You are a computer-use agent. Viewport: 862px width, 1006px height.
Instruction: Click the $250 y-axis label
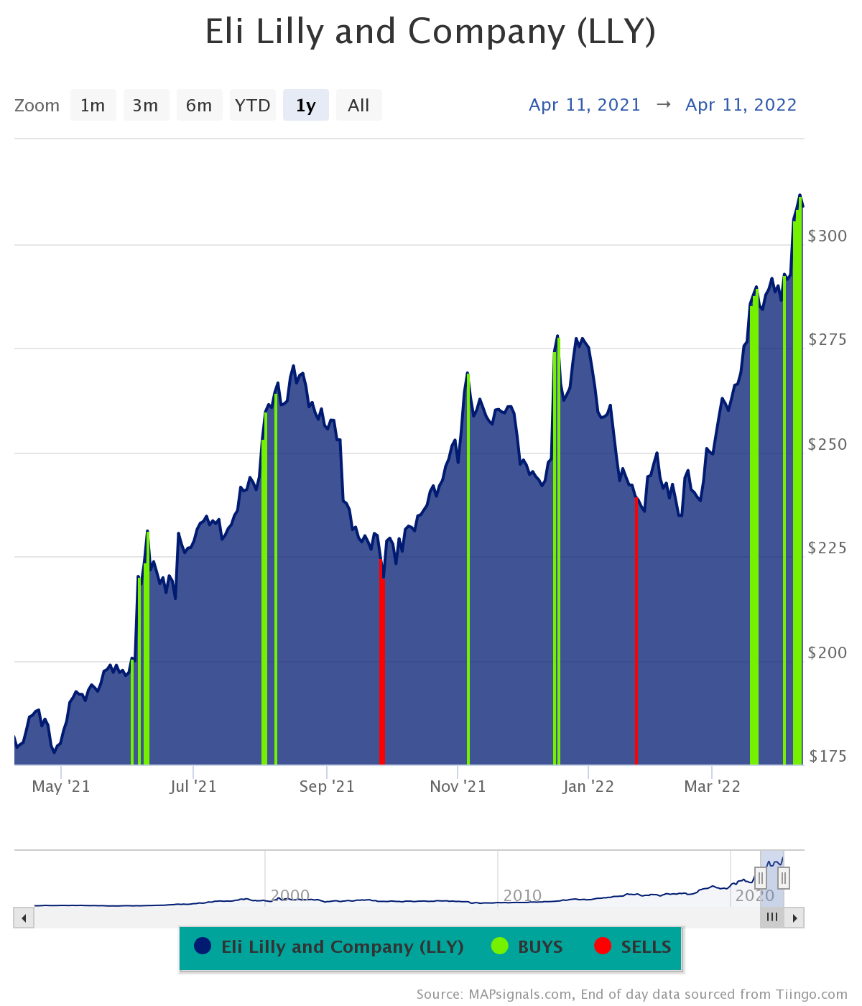pyautogui.click(x=828, y=444)
